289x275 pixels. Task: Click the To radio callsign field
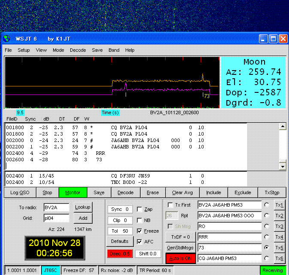coord(56,207)
